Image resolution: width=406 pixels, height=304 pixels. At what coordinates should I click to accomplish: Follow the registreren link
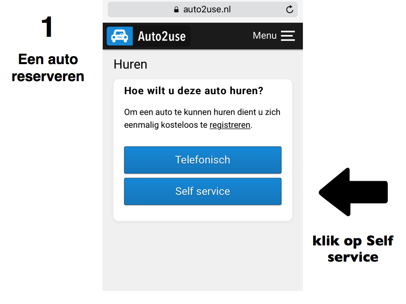click(x=230, y=125)
